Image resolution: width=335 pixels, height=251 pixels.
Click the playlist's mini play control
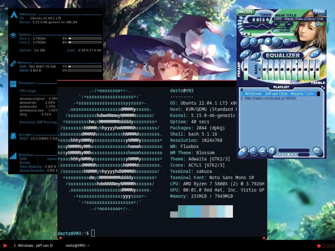(x=283, y=155)
